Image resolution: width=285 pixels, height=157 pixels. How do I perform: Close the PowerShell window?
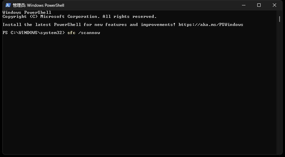pos(275,5)
